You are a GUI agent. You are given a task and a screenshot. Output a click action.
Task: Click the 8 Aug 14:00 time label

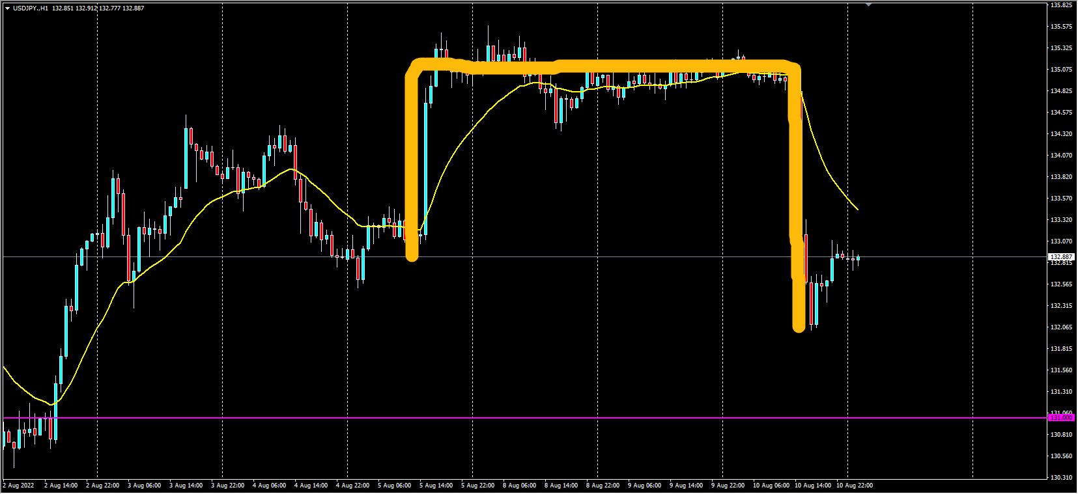click(561, 486)
